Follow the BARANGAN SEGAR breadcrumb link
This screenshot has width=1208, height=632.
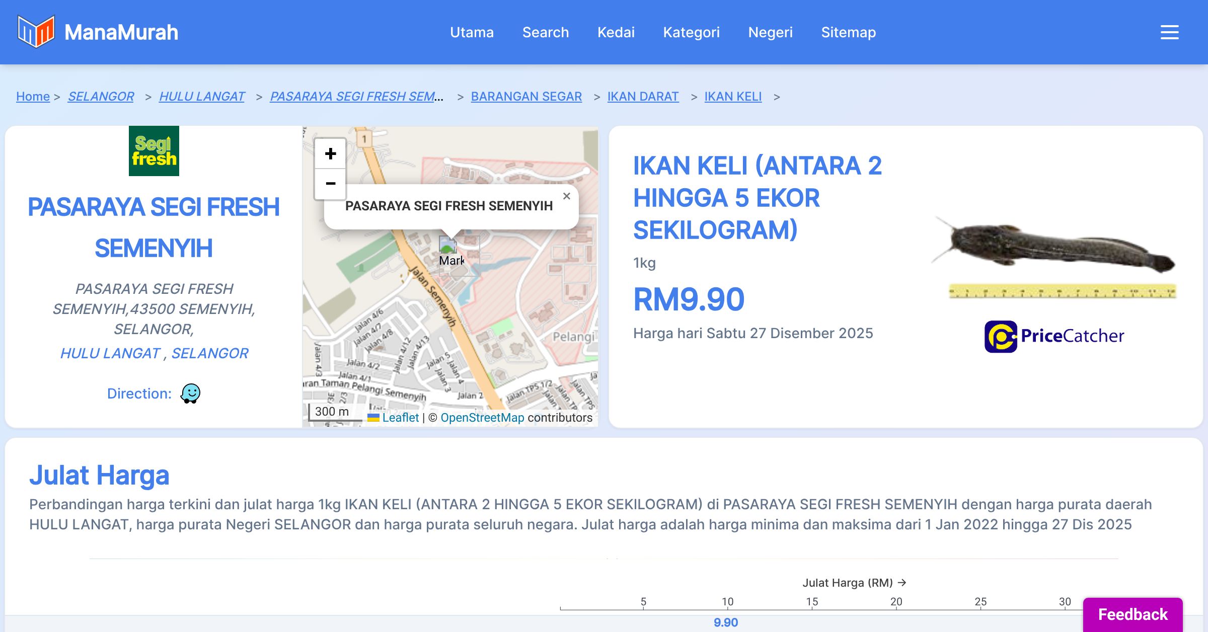[x=526, y=96]
